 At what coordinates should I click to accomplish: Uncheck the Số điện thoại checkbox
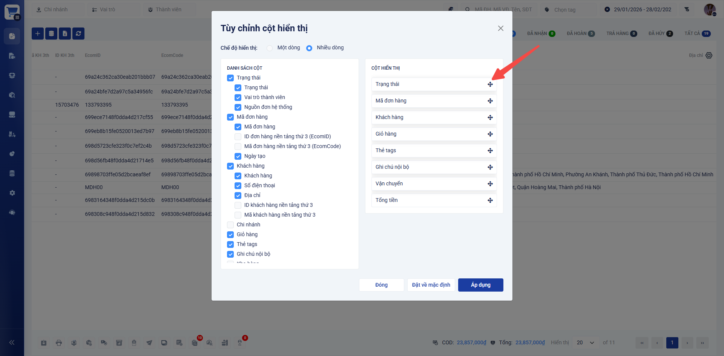point(238,186)
